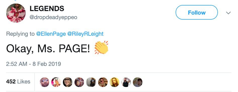View the 452 Likes list
238x92 pixels.
[18, 81]
